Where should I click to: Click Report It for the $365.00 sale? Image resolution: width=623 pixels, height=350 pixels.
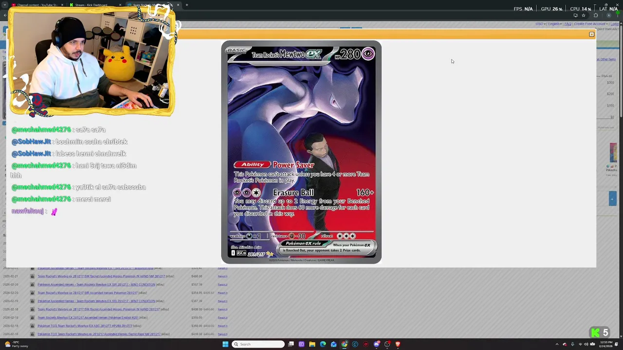[222, 317]
